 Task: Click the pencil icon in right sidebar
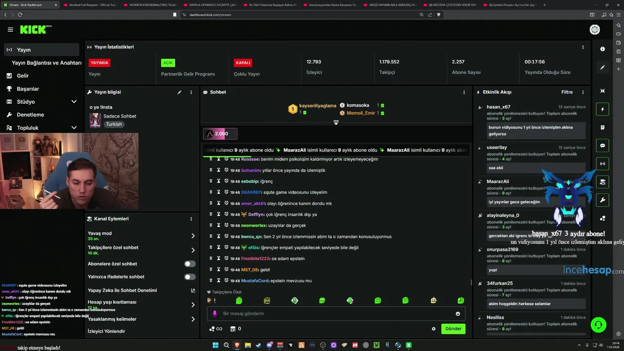point(603,67)
